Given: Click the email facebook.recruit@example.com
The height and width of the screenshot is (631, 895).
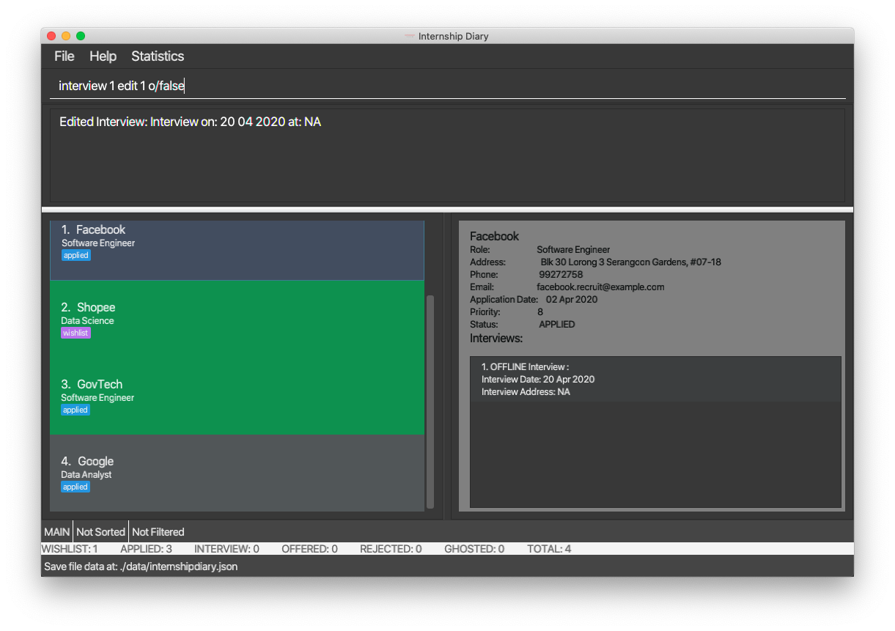Looking at the screenshot, I should click(x=600, y=287).
